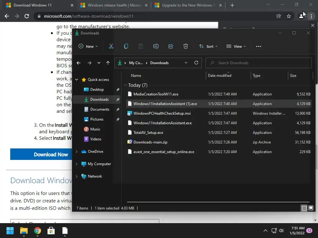Image resolution: width=318 pixels, height=238 pixels.
Task: Click the volume speaker tray icon
Action: click(x=281, y=231)
